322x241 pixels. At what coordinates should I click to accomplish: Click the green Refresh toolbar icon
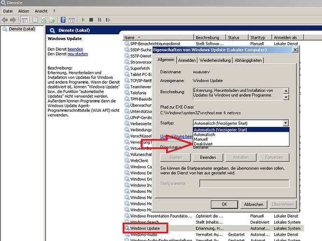(44, 20)
